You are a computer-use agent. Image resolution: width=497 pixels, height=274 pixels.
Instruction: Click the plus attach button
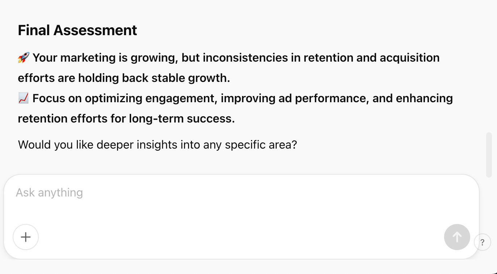coord(26,237)
